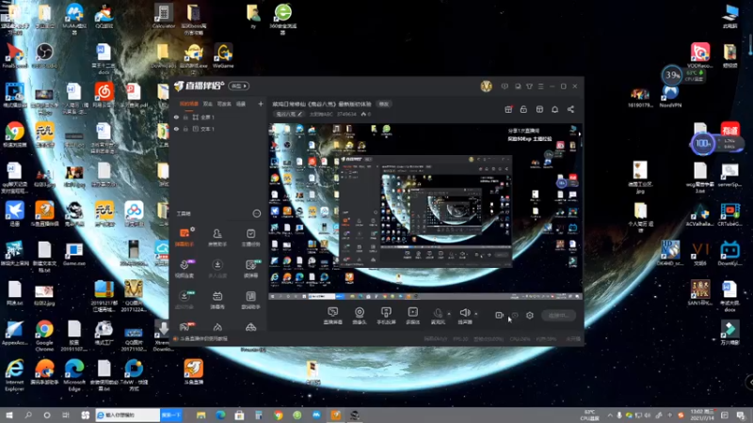Open the gift box icon with red dot
This screenshot has width=753, height=423.
pyautogui.click(x=508, y=109)
